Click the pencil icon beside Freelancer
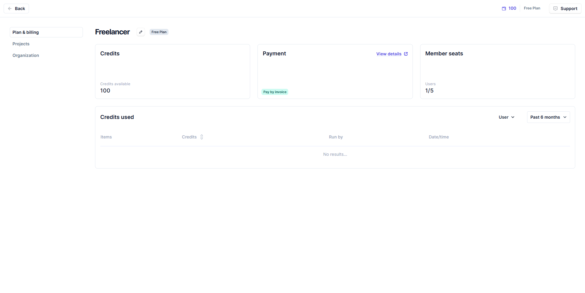Viewport: 585px width, 293px height. (x=141, y=32)
